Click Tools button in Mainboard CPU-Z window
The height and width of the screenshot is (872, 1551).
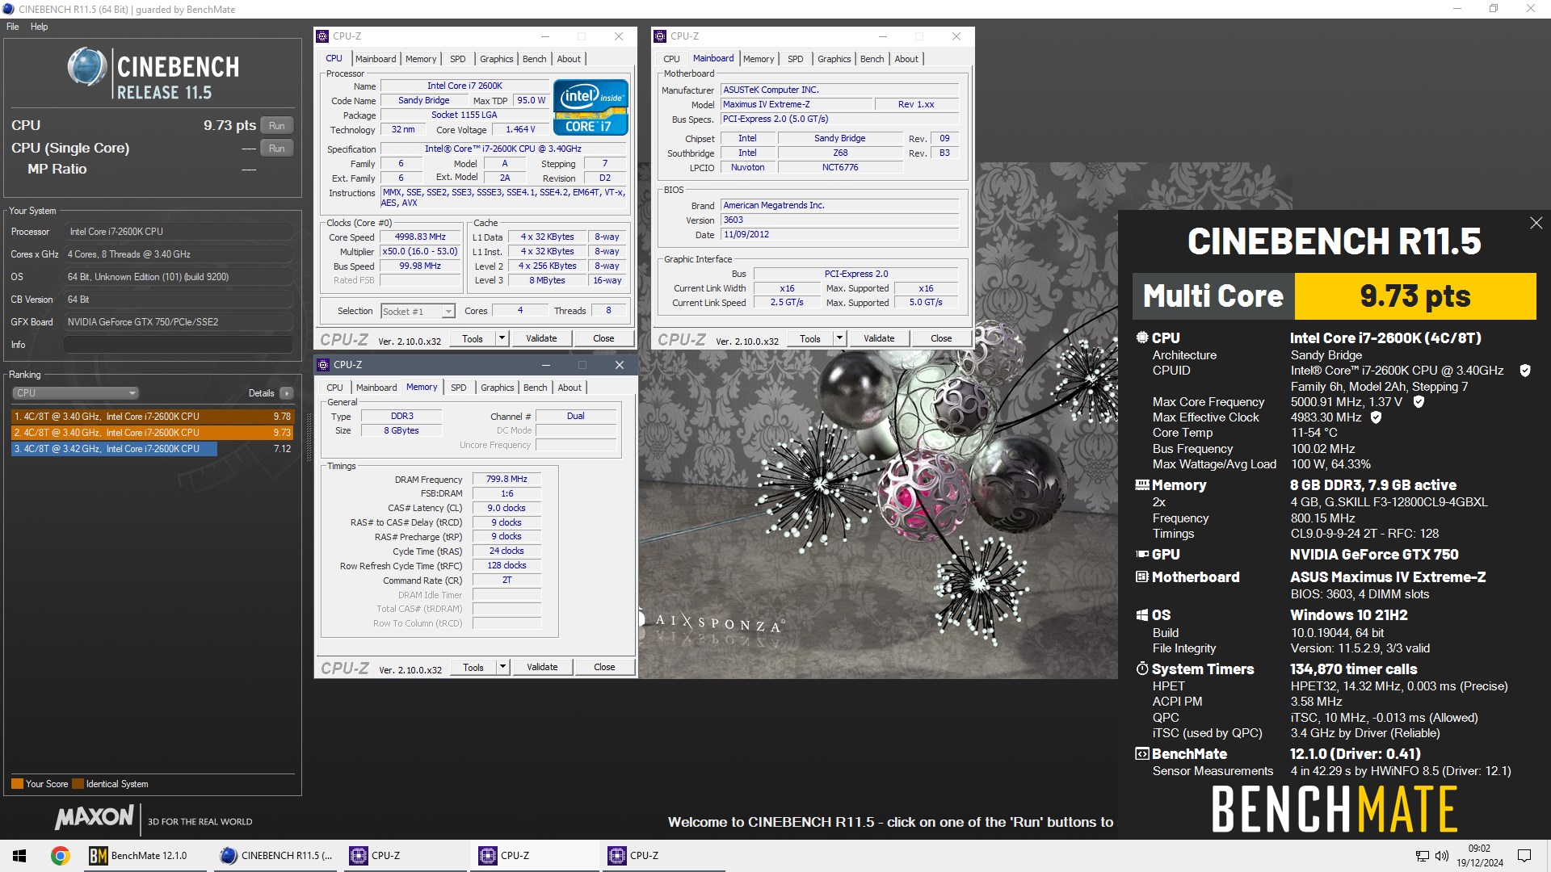tap(810, 338)
